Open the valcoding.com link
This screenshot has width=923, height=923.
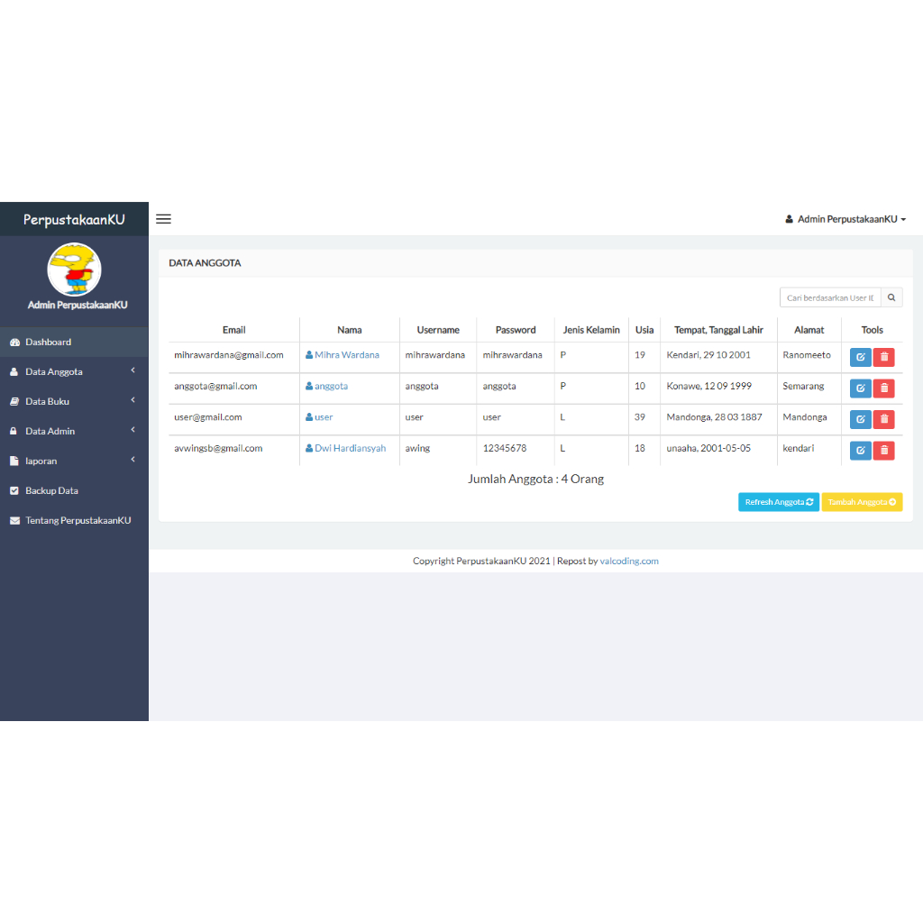point(628,561)
